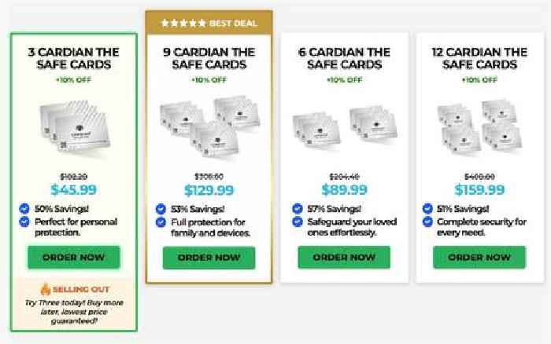The height and width of the screenshot is (344, 551).
Task: Select the 6 cards product image
Action: (x=345, y=128)
